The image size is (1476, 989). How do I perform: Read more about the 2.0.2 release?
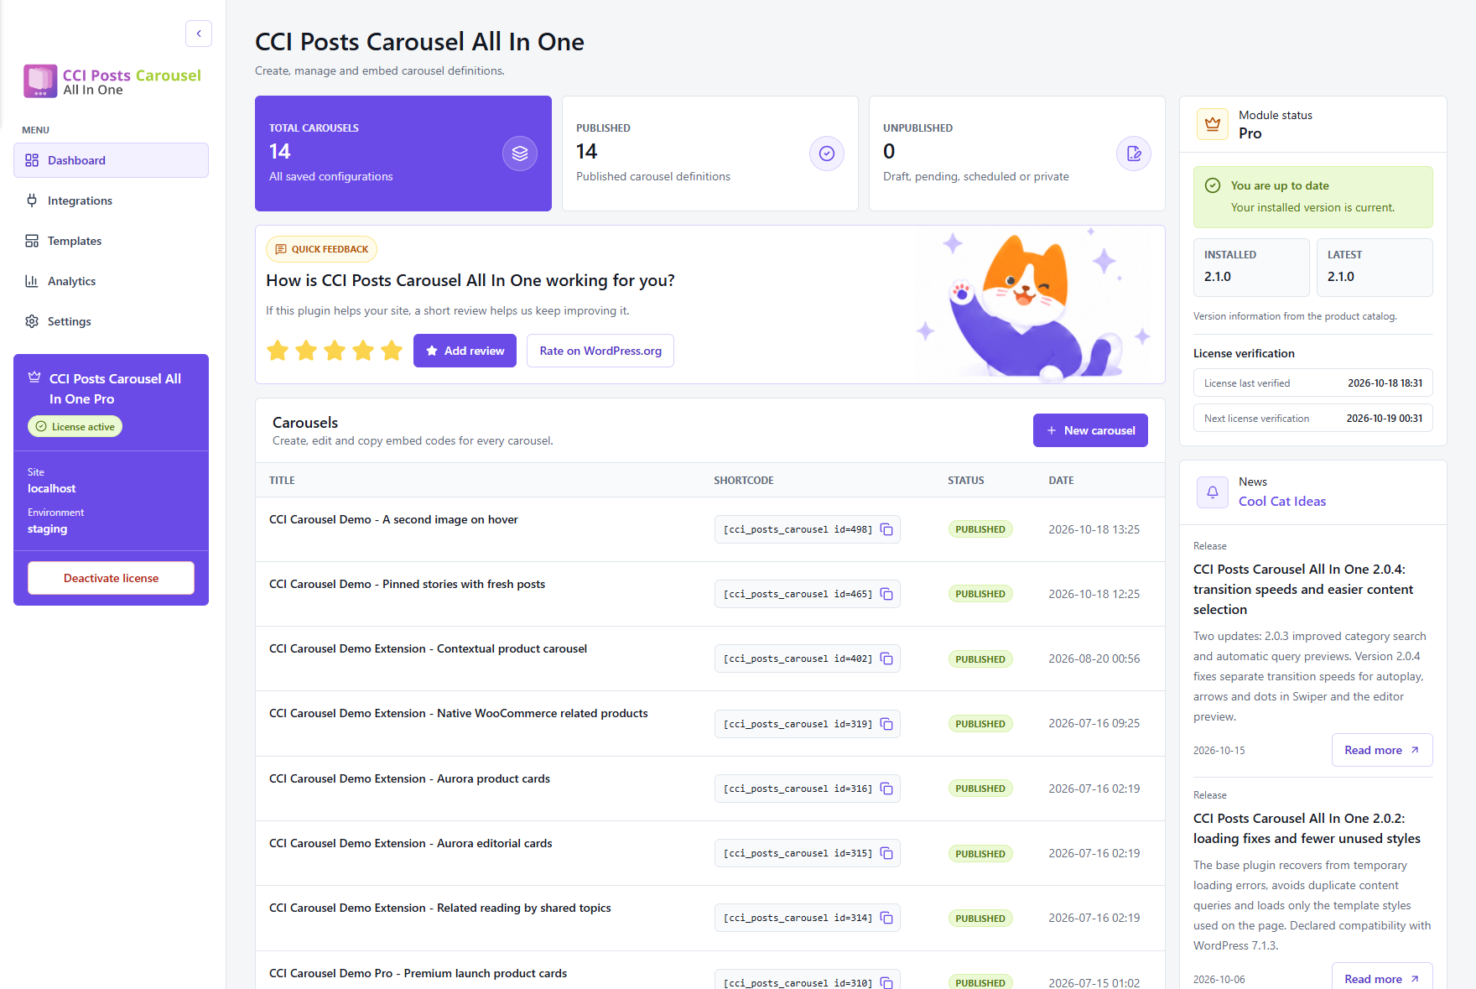(1382, 978)
